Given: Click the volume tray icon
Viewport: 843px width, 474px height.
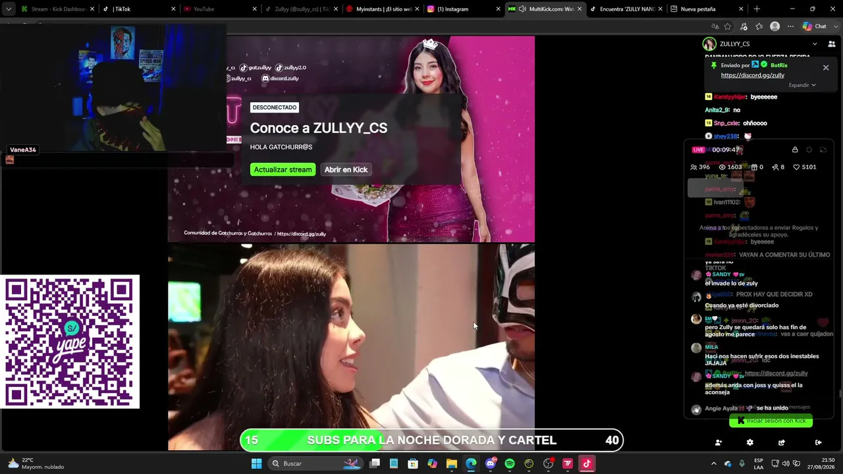Looking at the screenshot, I should coord(786,463).
